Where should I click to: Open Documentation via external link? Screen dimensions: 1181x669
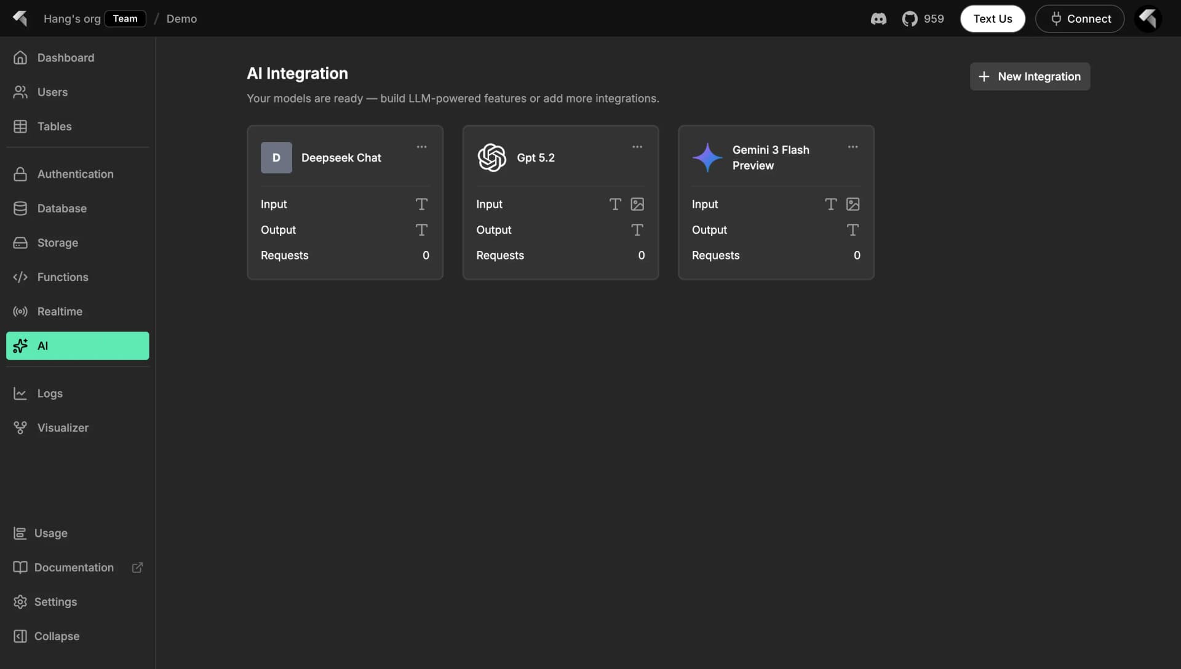click(x=137, y=567)
